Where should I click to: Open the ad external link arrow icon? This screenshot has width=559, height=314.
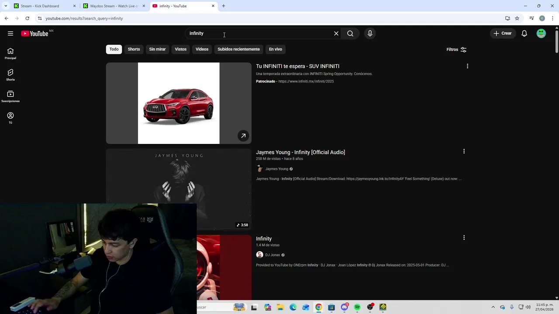[243, 136]
